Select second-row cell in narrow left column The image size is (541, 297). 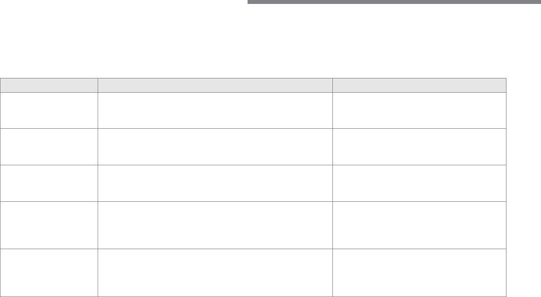49,147
